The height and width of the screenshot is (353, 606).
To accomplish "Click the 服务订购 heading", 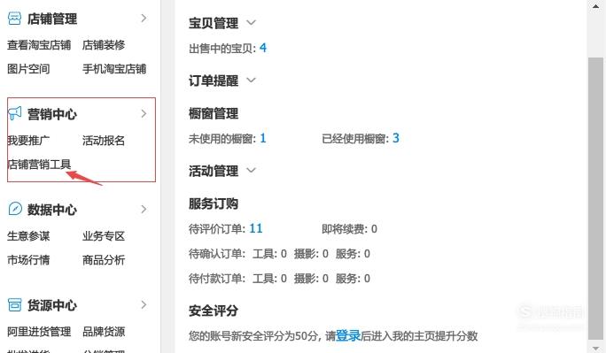I will click(214, 203).
